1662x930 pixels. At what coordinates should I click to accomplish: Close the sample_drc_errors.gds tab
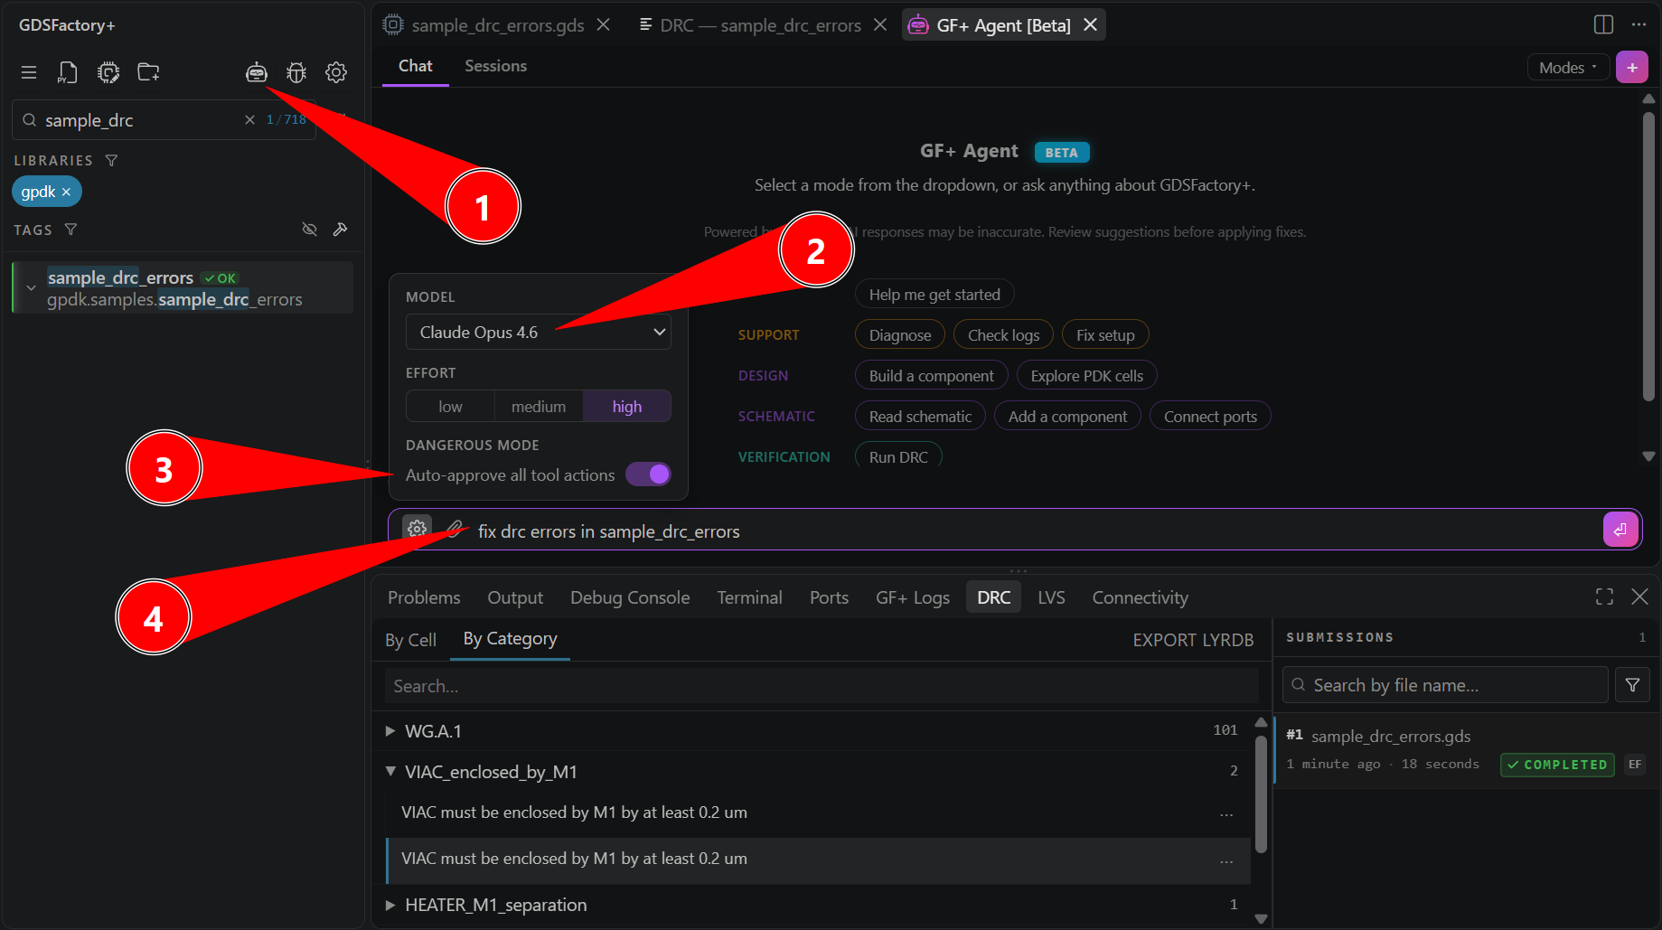603,25
